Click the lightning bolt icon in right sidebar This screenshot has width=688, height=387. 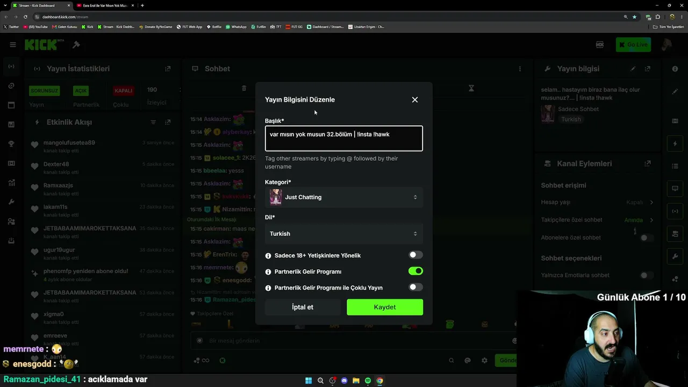675,144
